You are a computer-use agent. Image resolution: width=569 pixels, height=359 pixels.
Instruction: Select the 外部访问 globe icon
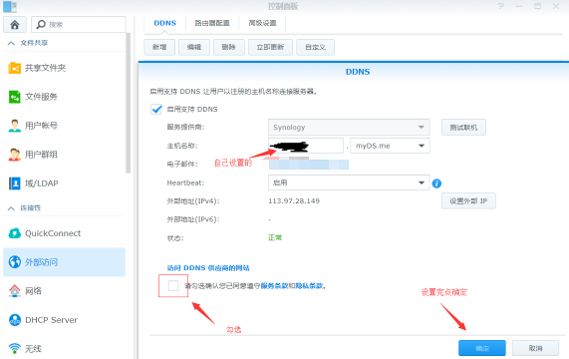(15, 261)
